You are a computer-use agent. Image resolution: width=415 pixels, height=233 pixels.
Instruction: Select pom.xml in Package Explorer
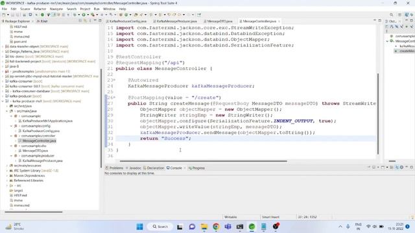pos(20,41)
